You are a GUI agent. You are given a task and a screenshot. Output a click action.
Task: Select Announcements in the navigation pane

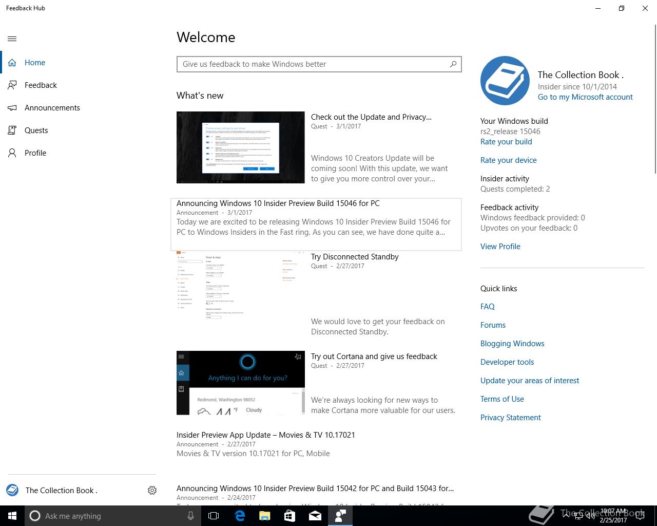coord(78,108)
